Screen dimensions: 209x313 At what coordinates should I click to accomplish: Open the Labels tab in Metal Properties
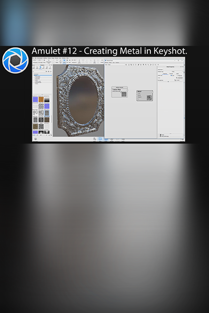pos(177,74)
